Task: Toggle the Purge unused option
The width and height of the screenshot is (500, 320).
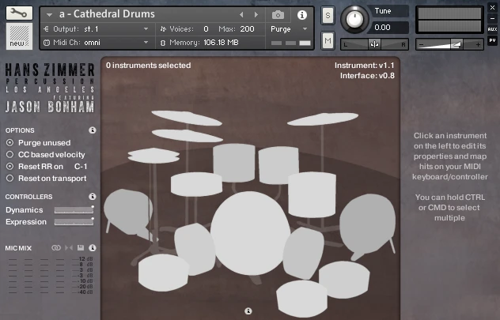Action: (x=10, y=142)
